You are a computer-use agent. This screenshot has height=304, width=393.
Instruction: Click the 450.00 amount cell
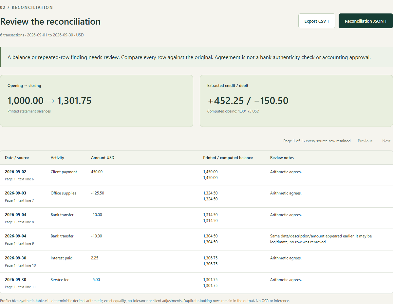97,172
